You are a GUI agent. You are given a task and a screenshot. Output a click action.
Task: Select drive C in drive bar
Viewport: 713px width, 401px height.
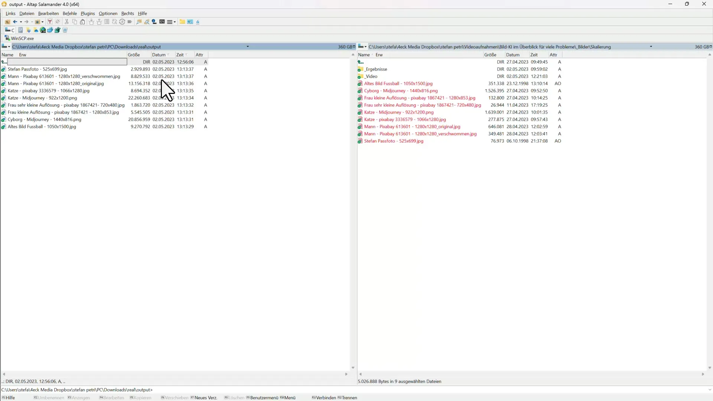pos(10,30)
